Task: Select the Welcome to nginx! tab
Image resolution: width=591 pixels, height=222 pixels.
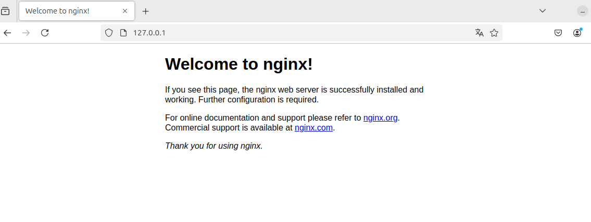Action: point(77,11)
